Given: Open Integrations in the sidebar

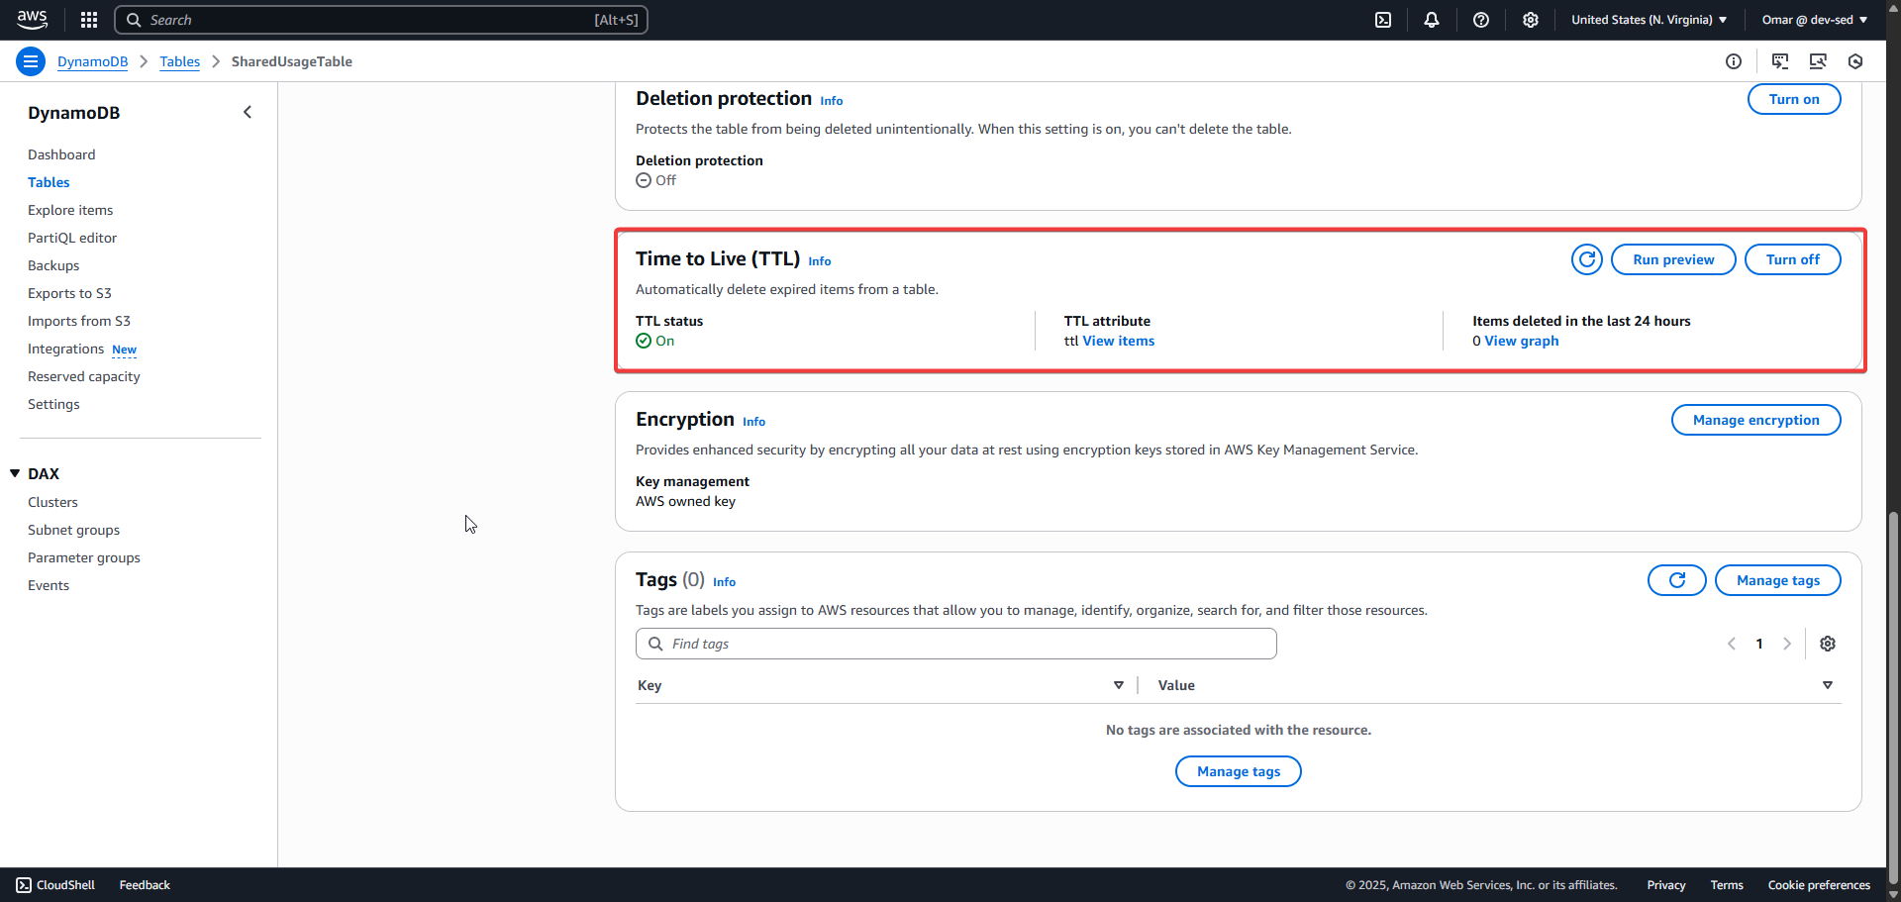Looking at the screenshot, I should point(65,349).
